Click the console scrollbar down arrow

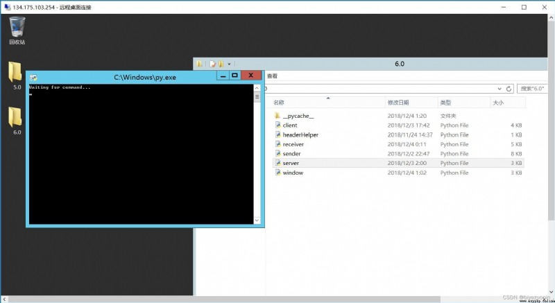[x=257, y=220]
